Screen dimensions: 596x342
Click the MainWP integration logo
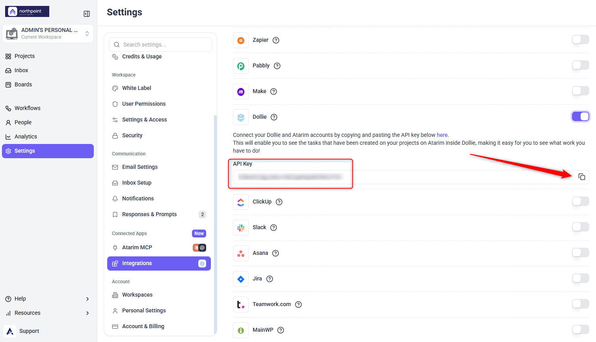241,330
